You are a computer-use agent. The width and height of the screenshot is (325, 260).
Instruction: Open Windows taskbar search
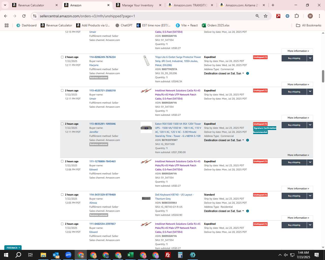pyautogui.click(x=18, y=255)
